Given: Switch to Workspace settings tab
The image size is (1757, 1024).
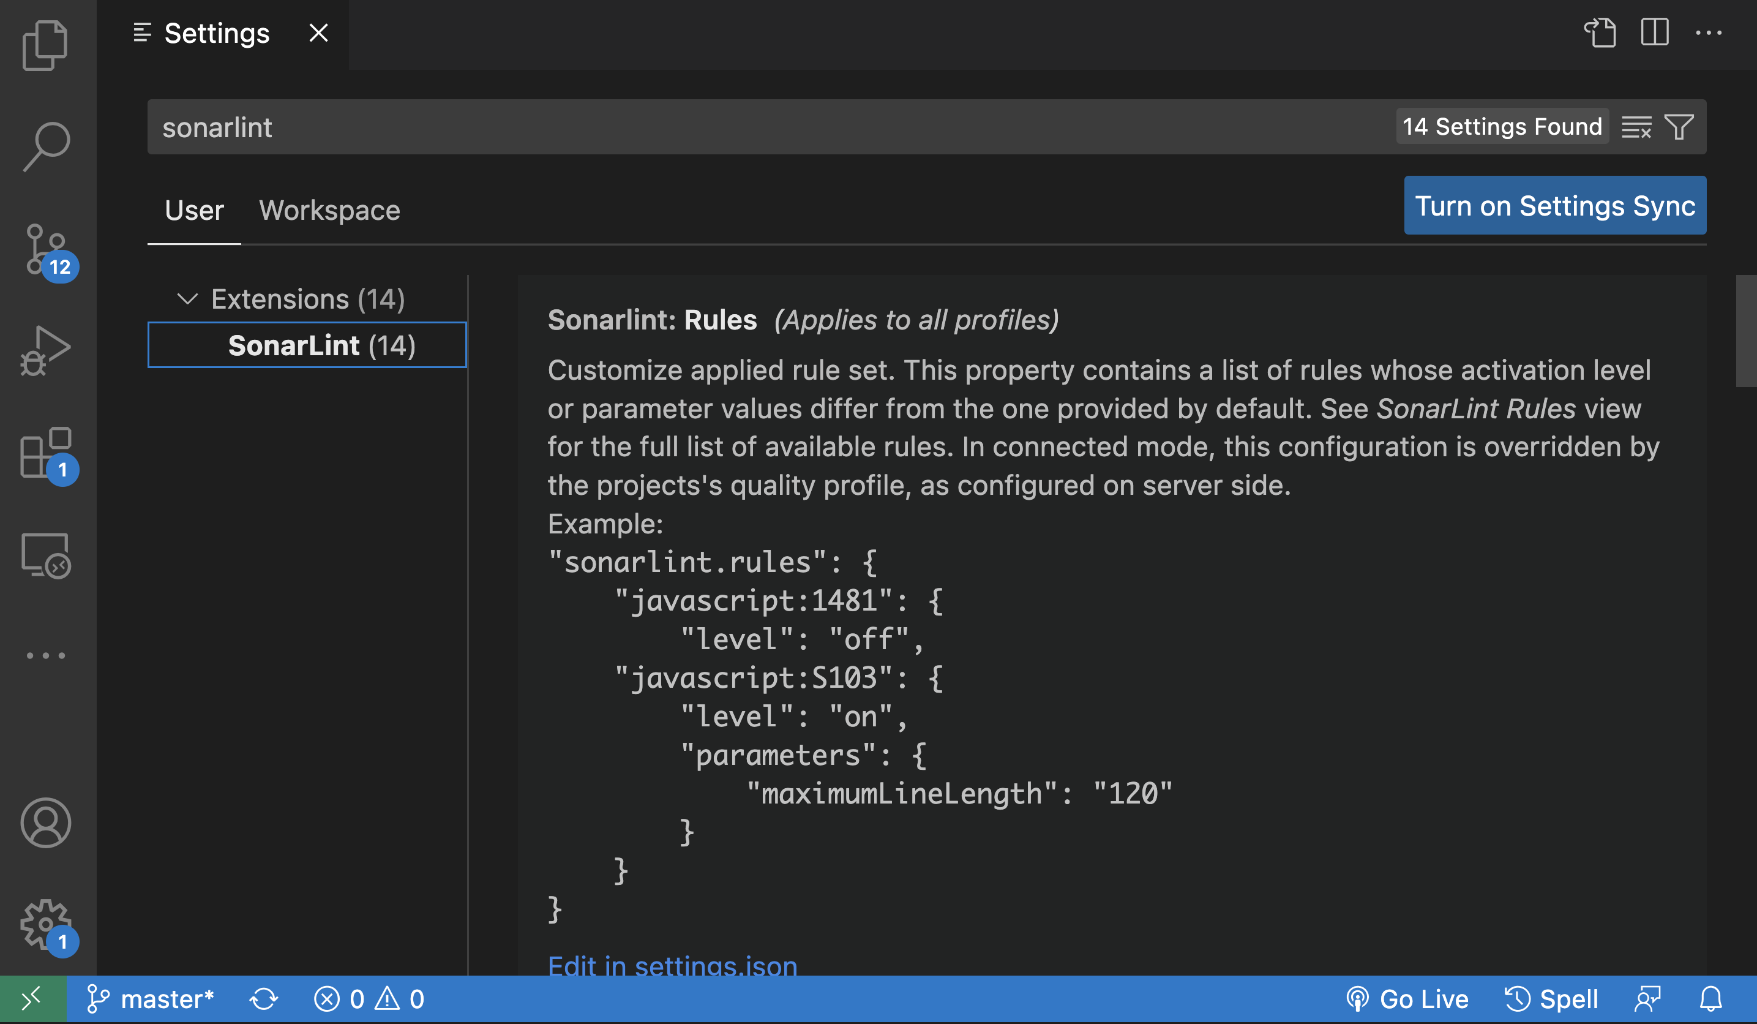Looking at the screenshot, I should (330, 210).
